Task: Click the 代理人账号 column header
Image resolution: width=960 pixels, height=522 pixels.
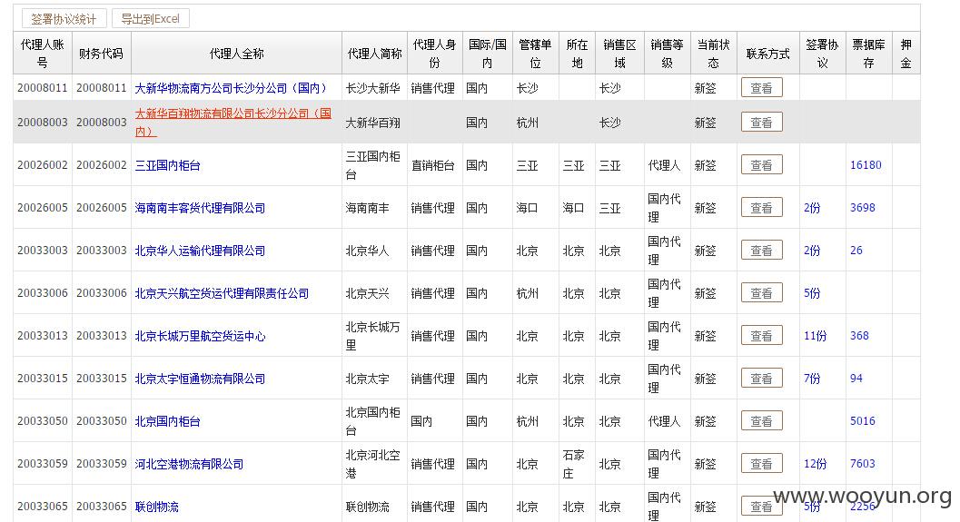Action: click(x=43, y=54)
